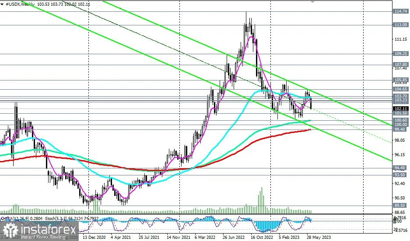
Task: Click the 96.15 price axis value
Action: pos(401,155)
